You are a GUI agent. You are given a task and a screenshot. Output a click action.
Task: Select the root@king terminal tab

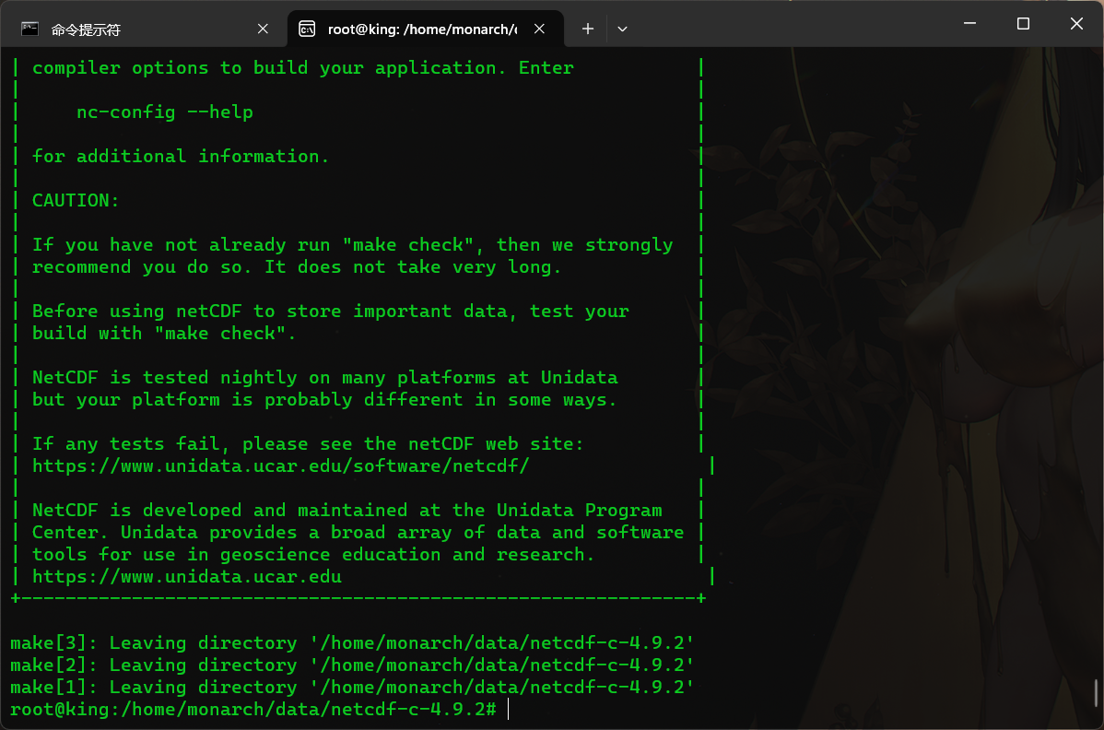click(x=425, y=29)
